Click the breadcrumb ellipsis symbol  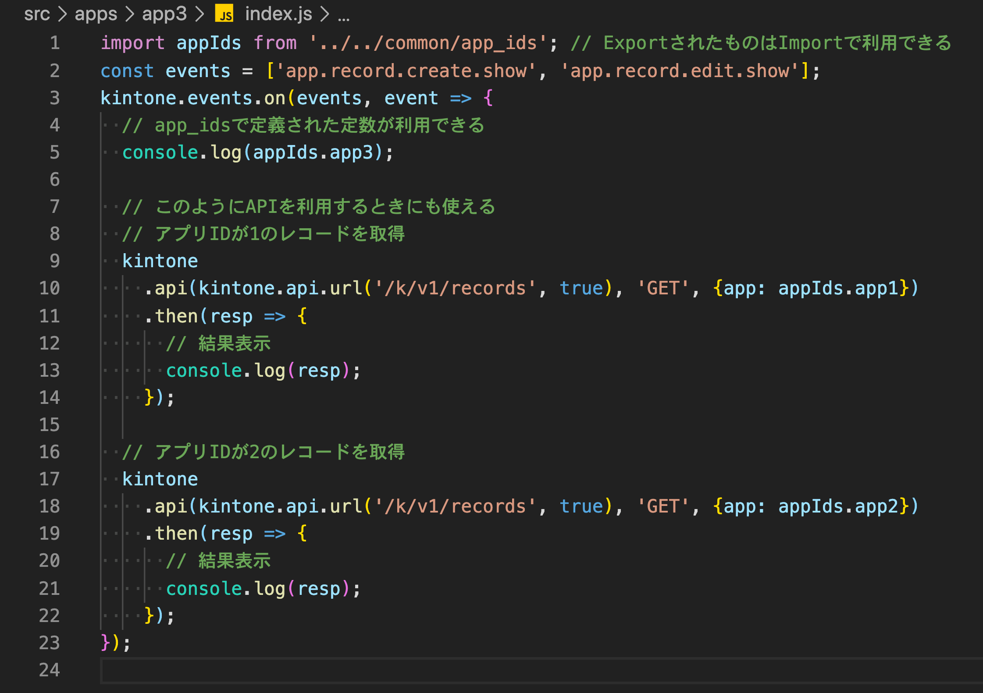pos(344,17)
